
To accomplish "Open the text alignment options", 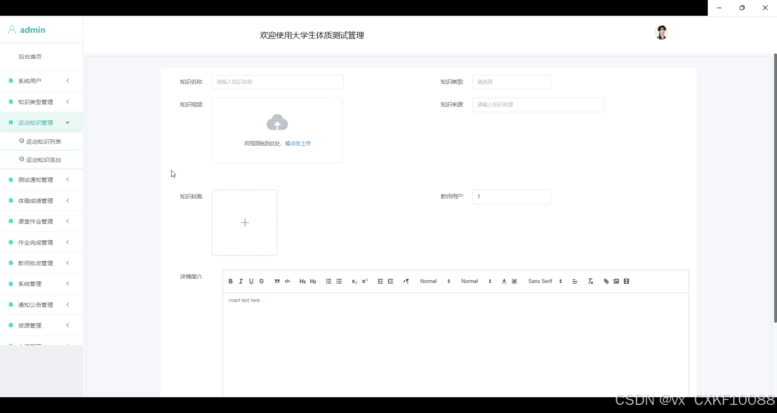I will pos(575,281).
